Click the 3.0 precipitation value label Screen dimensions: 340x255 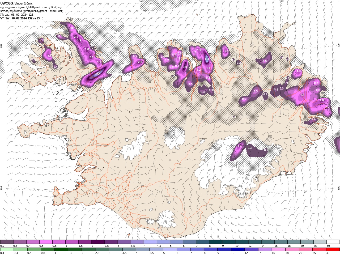click(x=185, y=67)
